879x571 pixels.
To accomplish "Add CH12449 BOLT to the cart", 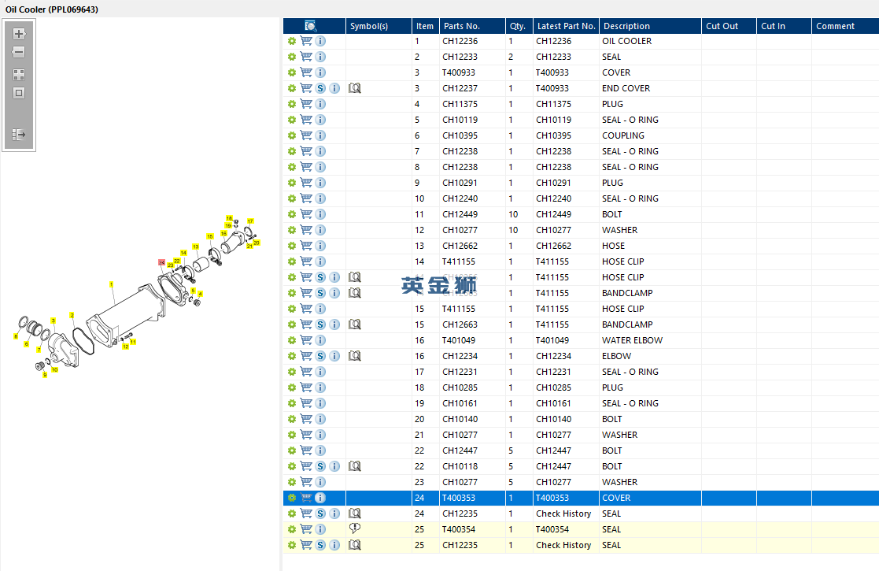I will pos(306,214).
